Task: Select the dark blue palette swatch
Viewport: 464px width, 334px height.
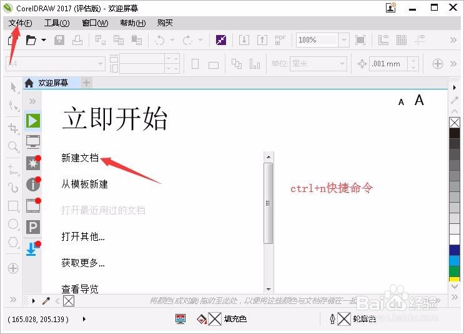Action: tap(455, 250)
